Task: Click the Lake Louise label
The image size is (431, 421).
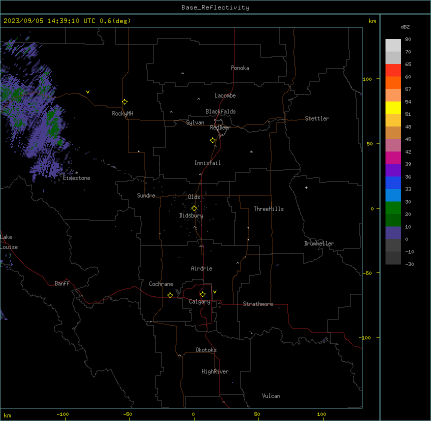Action: pos(9,242)
